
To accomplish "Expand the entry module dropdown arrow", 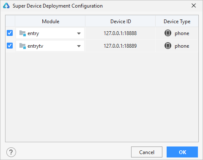I will [79, 33].
